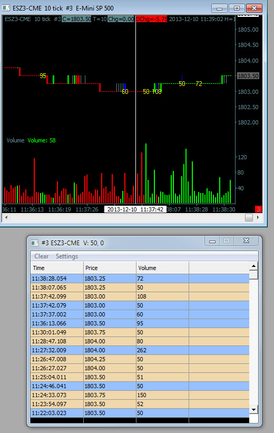Click the yellow 72 volume label on chart
The image size is (274, 433).
[x=199, y=83]
